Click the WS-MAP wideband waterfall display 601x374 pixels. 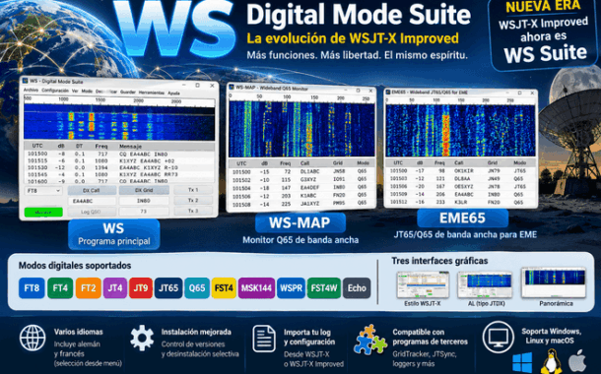(301, 129)
